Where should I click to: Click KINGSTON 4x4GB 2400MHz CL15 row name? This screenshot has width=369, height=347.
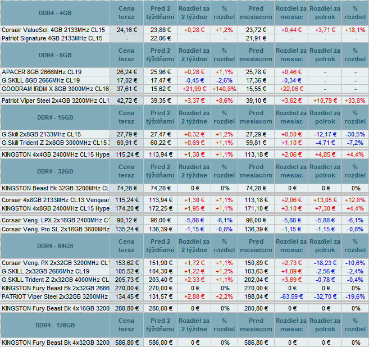[x=55, y=154]
